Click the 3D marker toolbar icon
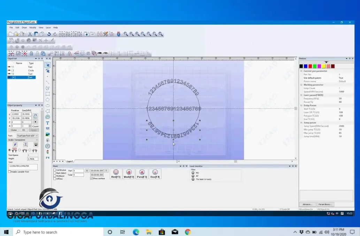Image resolution: width=360 pixels, height=236 pixels. click(118, 34)
